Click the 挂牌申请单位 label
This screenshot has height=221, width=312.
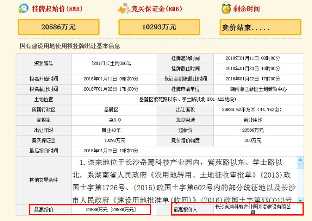pos(186,89)
